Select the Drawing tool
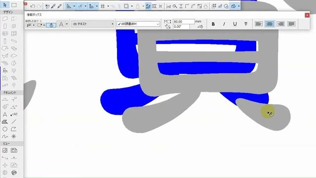 click(14, 150)
